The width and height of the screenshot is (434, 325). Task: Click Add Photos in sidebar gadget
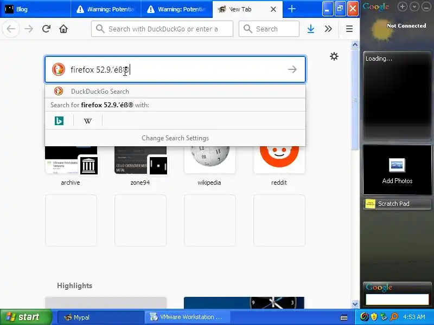[x=397, y=170]
